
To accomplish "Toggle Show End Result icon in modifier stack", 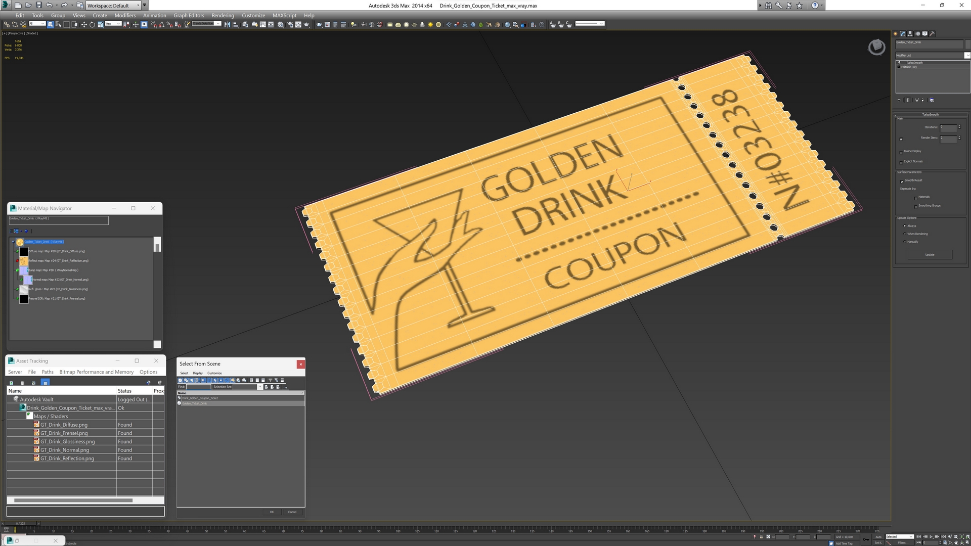I will [908, 100].
